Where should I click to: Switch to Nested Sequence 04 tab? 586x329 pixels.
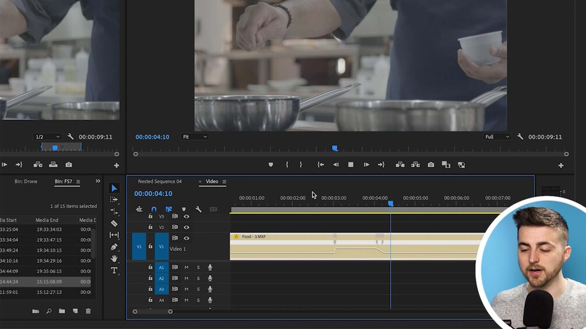point(160,181)
